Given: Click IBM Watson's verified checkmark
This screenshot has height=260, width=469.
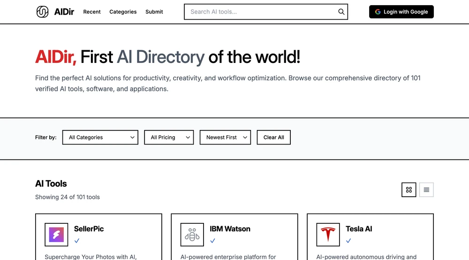Looking at the screenshot, I should point(212,241).
